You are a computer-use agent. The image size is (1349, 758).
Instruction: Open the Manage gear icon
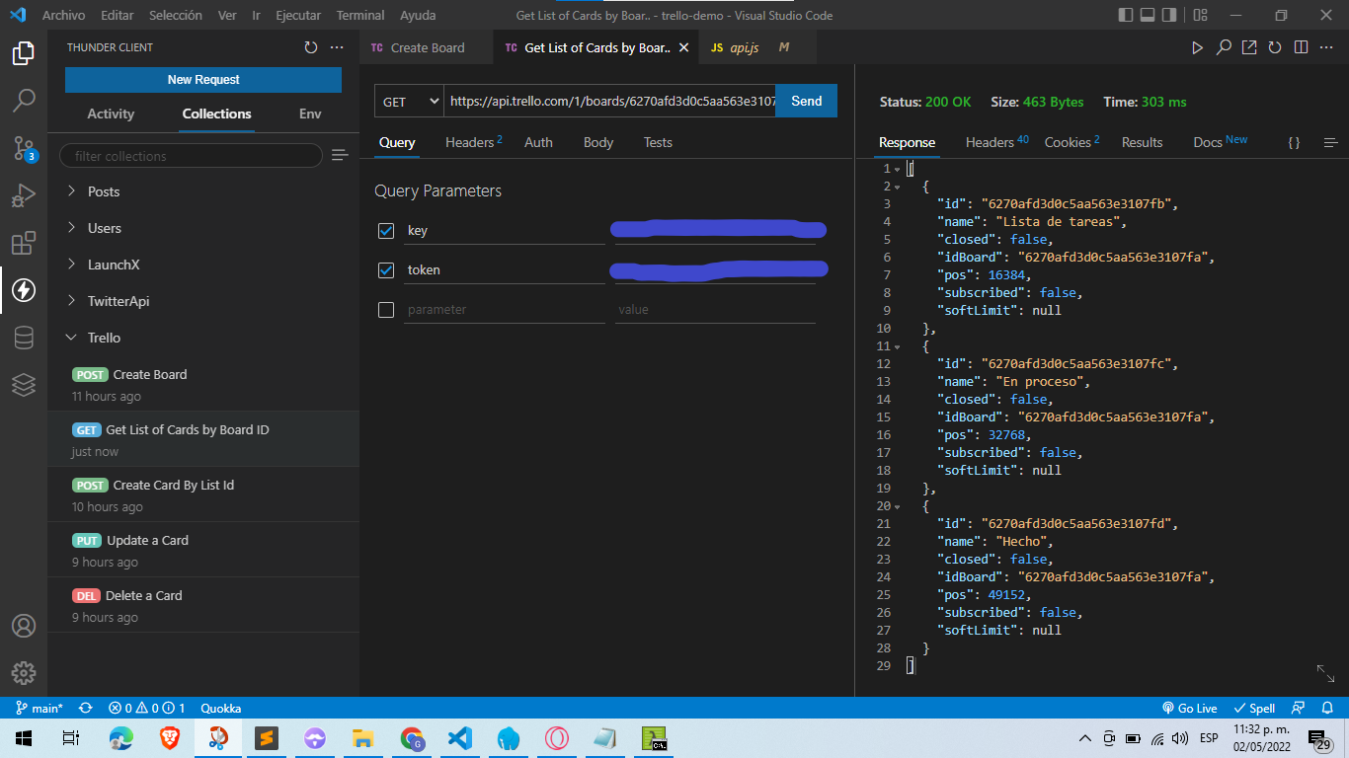point(24,673)
